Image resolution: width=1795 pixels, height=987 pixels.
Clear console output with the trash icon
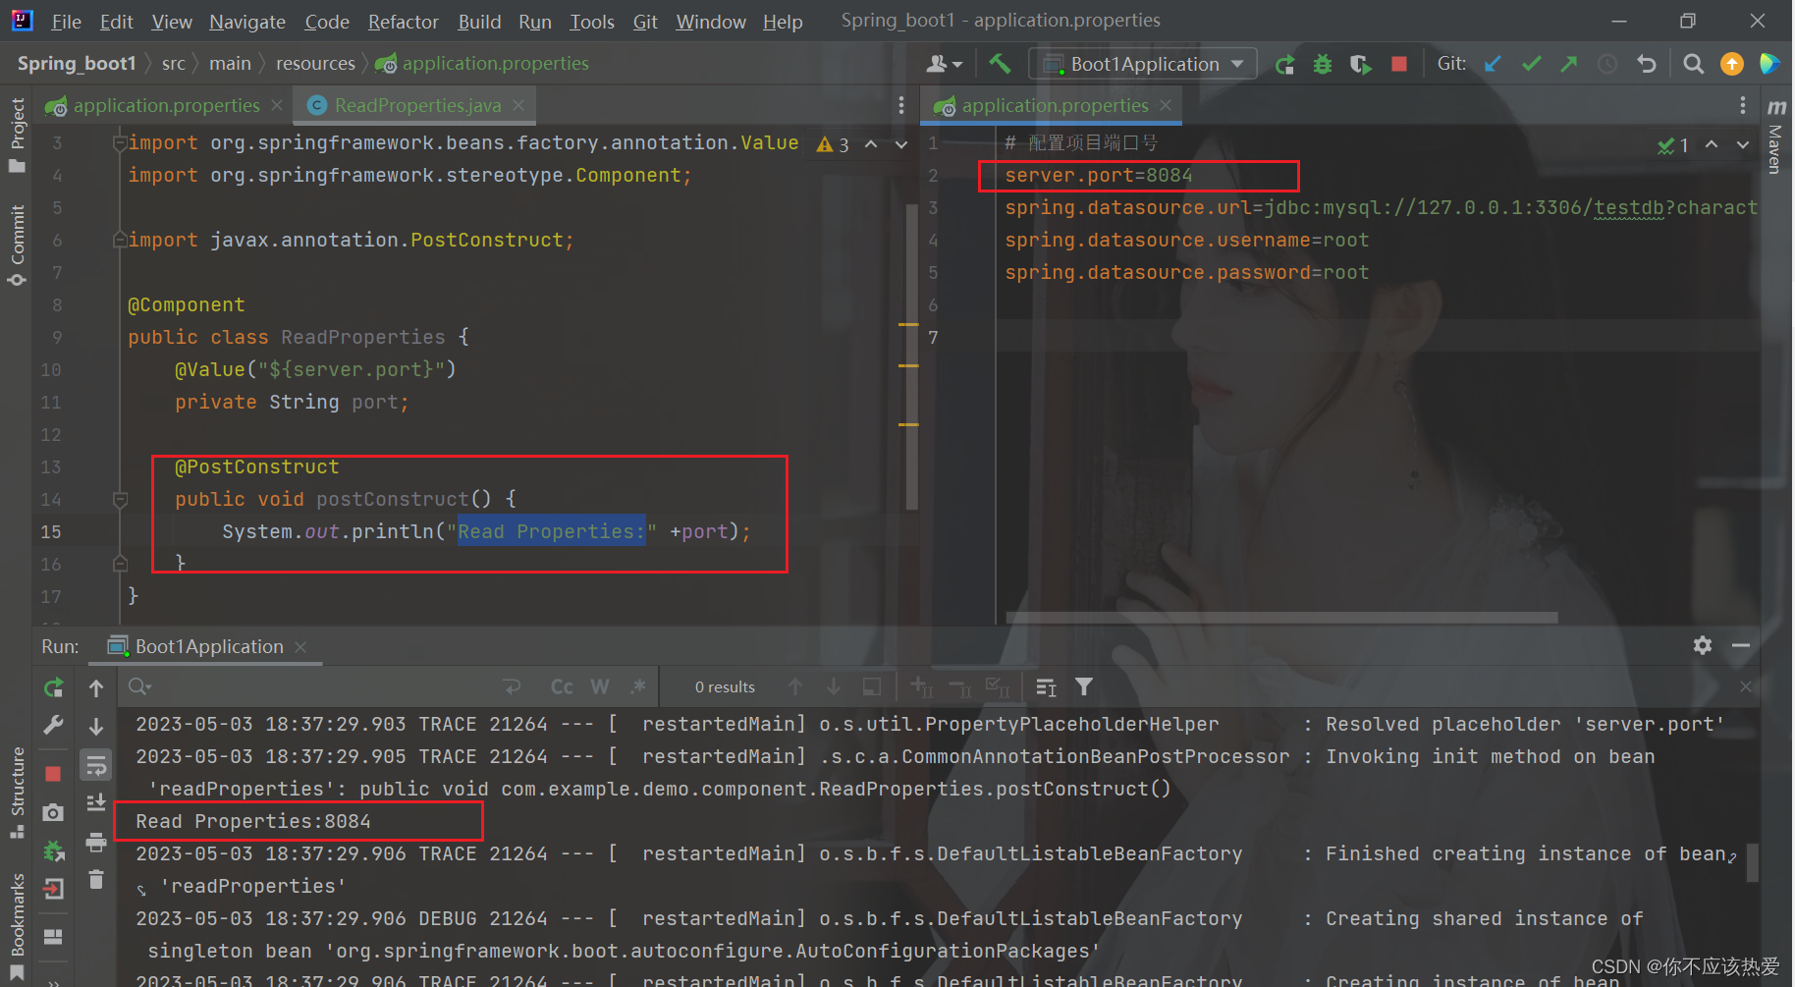tap(95, 880)
